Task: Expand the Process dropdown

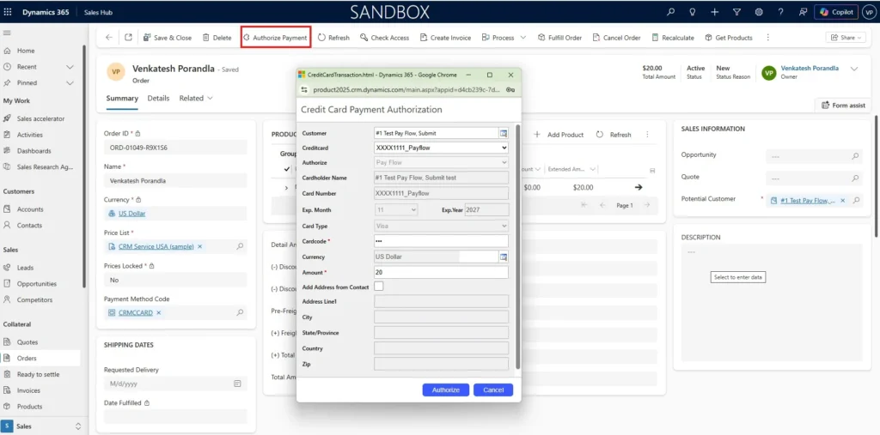Action: click(523, 38)
